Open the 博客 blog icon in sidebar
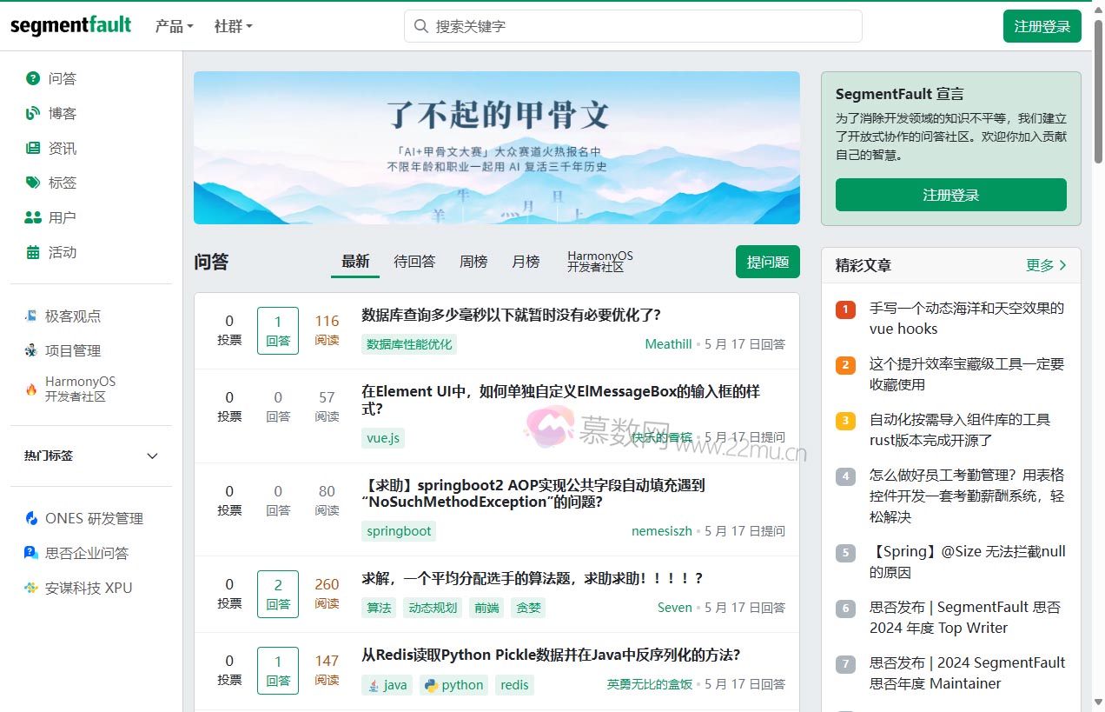The width and height of the screenshot is (1105, 712). tap(33, 113)
